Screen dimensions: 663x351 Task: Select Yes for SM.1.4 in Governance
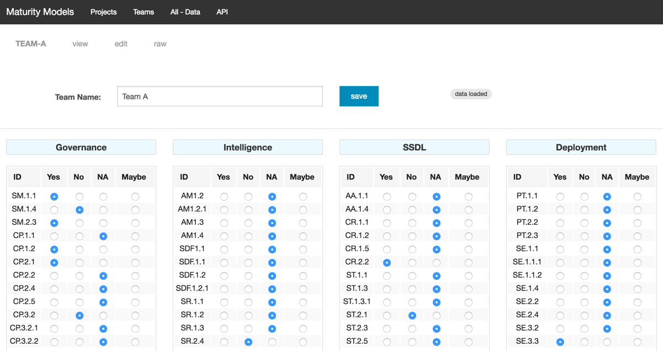(54, 210)
